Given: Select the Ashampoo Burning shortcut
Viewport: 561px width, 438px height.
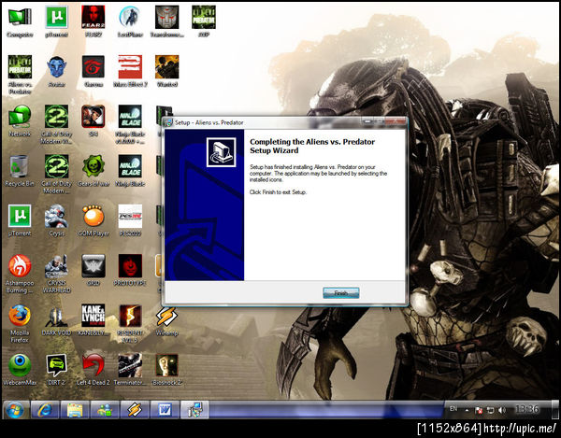Looking at the screenshot, I should coord(20,274).
